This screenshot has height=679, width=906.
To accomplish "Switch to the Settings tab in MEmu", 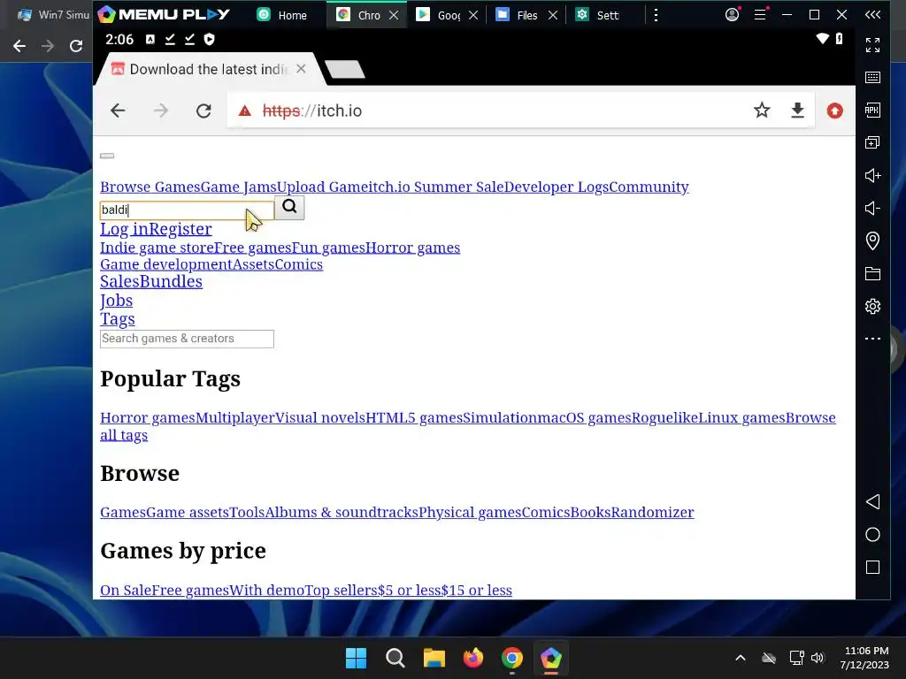I will coord(598,15).
